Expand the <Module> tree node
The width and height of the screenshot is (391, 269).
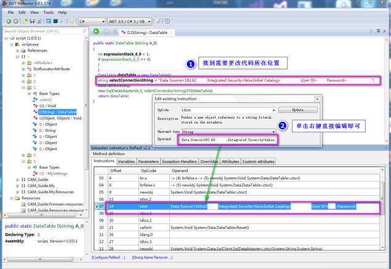click(23, 63)
